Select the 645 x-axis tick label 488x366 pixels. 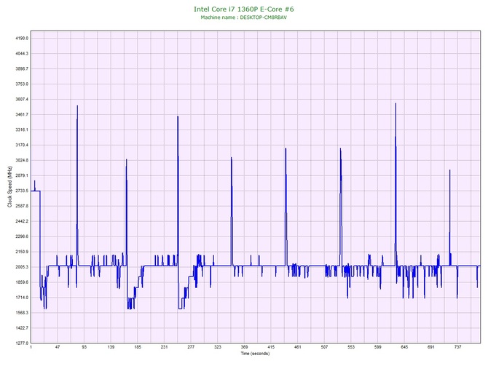(x=404, y=347)
